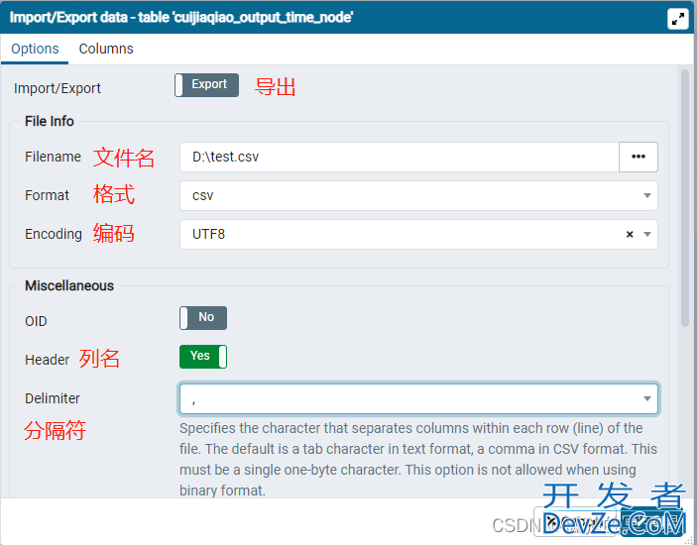The image size is (697, 545).
Task: Click the Filename input field
Action: pos(400,157)
